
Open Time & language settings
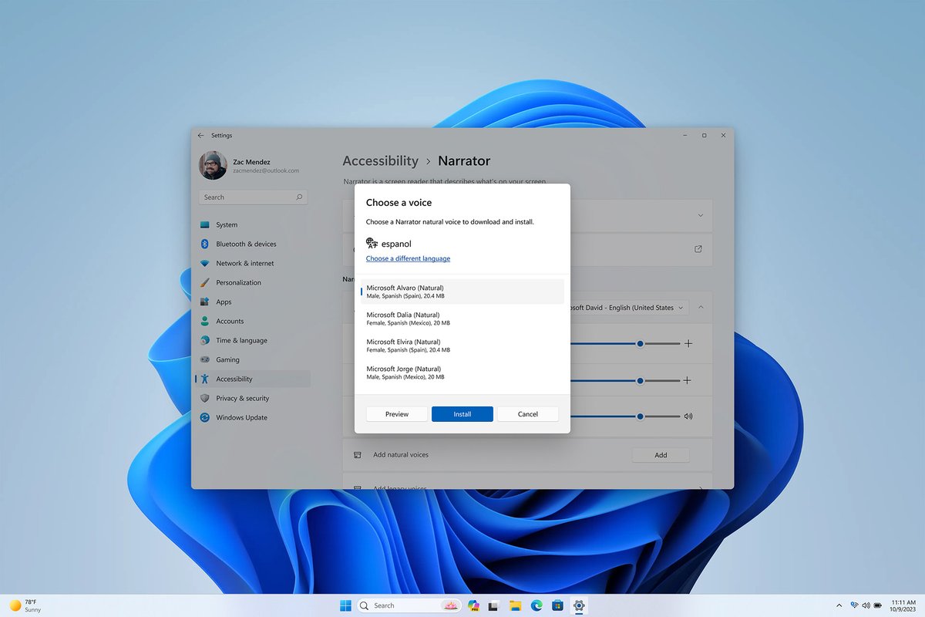coord(205,340)
